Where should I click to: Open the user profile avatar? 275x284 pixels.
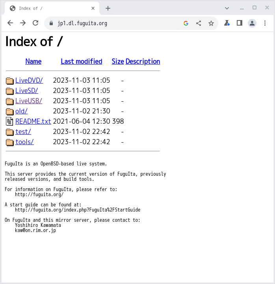point(252,23)
